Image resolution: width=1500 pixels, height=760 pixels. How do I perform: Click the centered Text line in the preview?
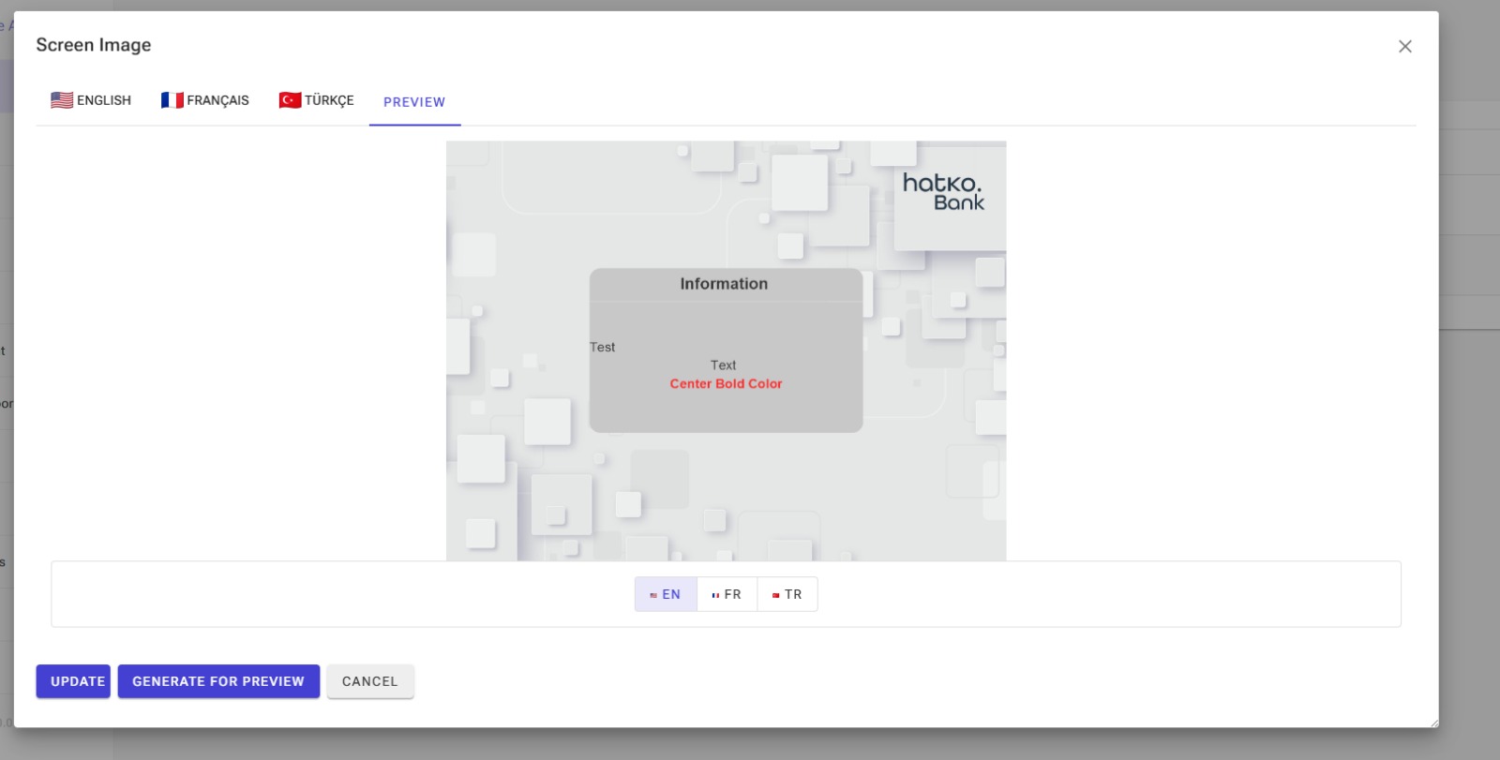pyautogui.click(x=723, y=365)
